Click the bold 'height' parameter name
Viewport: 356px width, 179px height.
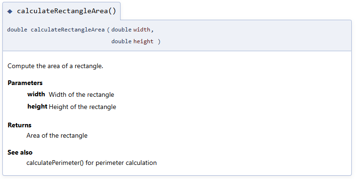tap(37, 107)
